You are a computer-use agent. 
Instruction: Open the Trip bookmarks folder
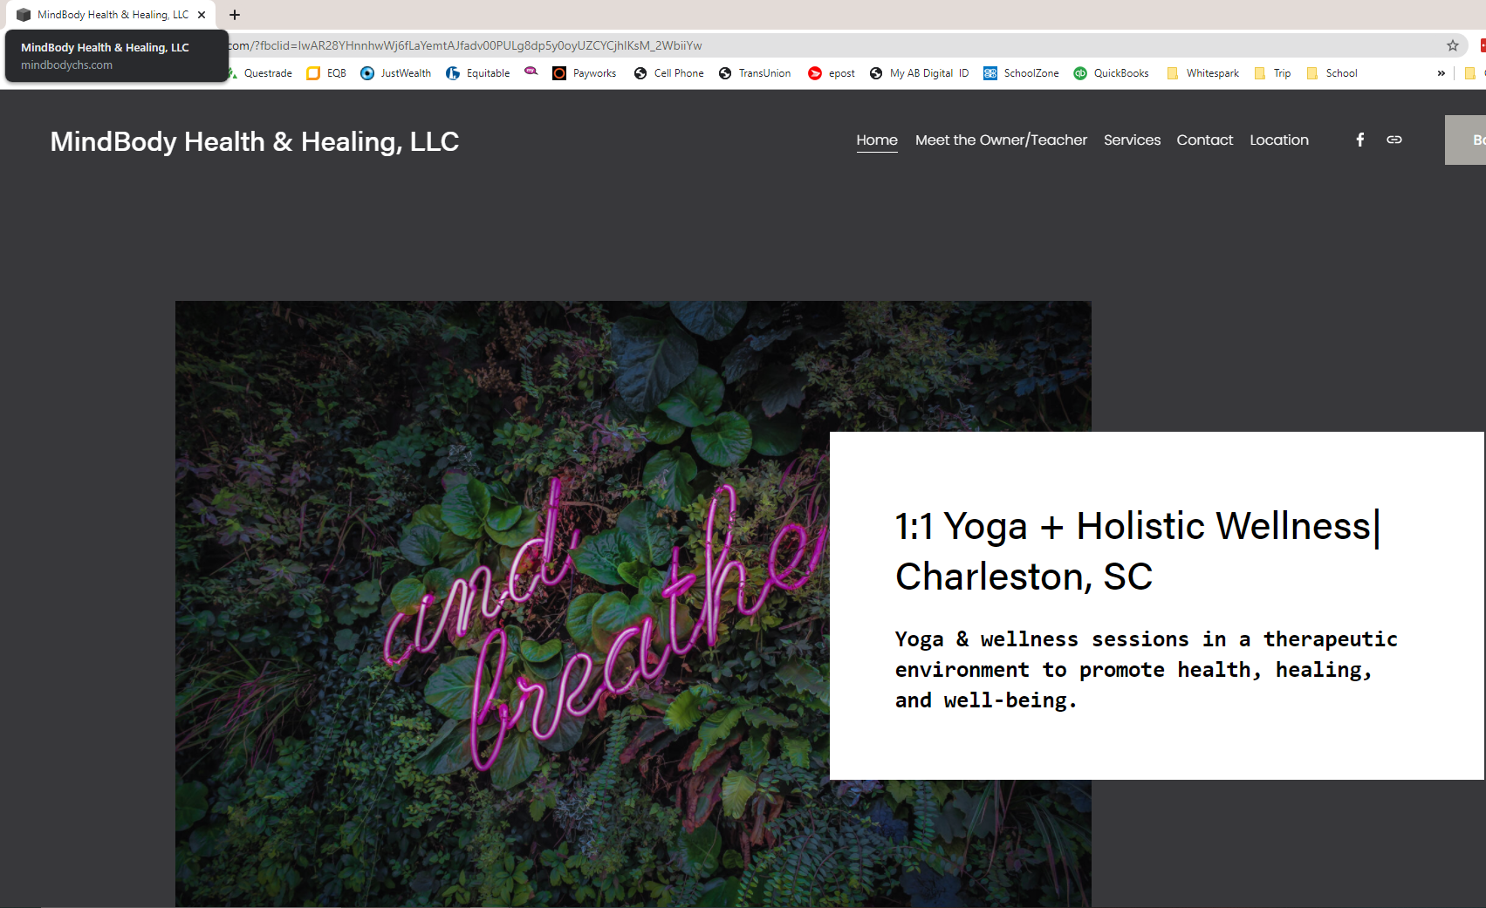click(1272, 73)
